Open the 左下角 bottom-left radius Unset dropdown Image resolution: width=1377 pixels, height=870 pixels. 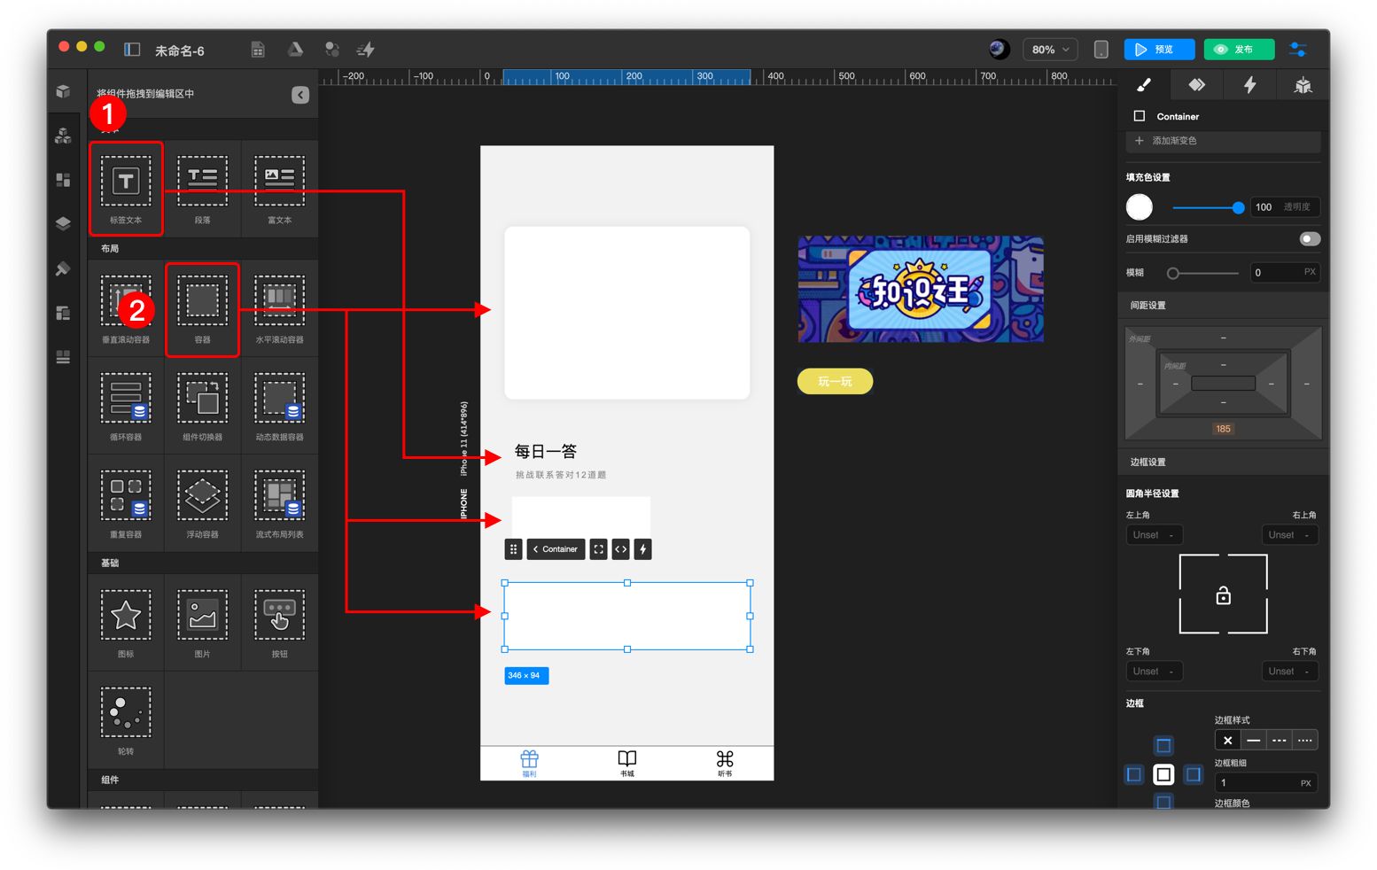coord(1155,672)
